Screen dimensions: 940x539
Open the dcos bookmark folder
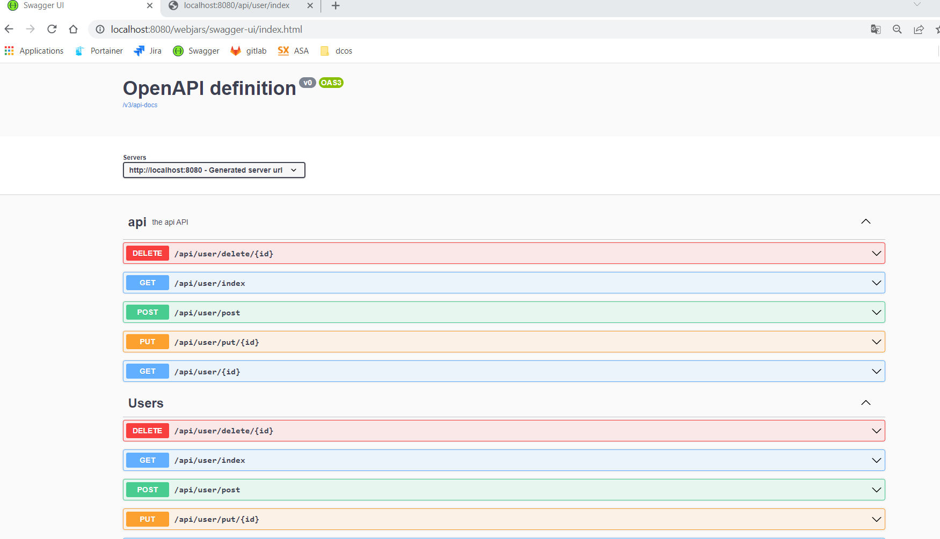[x=336, y=51]
